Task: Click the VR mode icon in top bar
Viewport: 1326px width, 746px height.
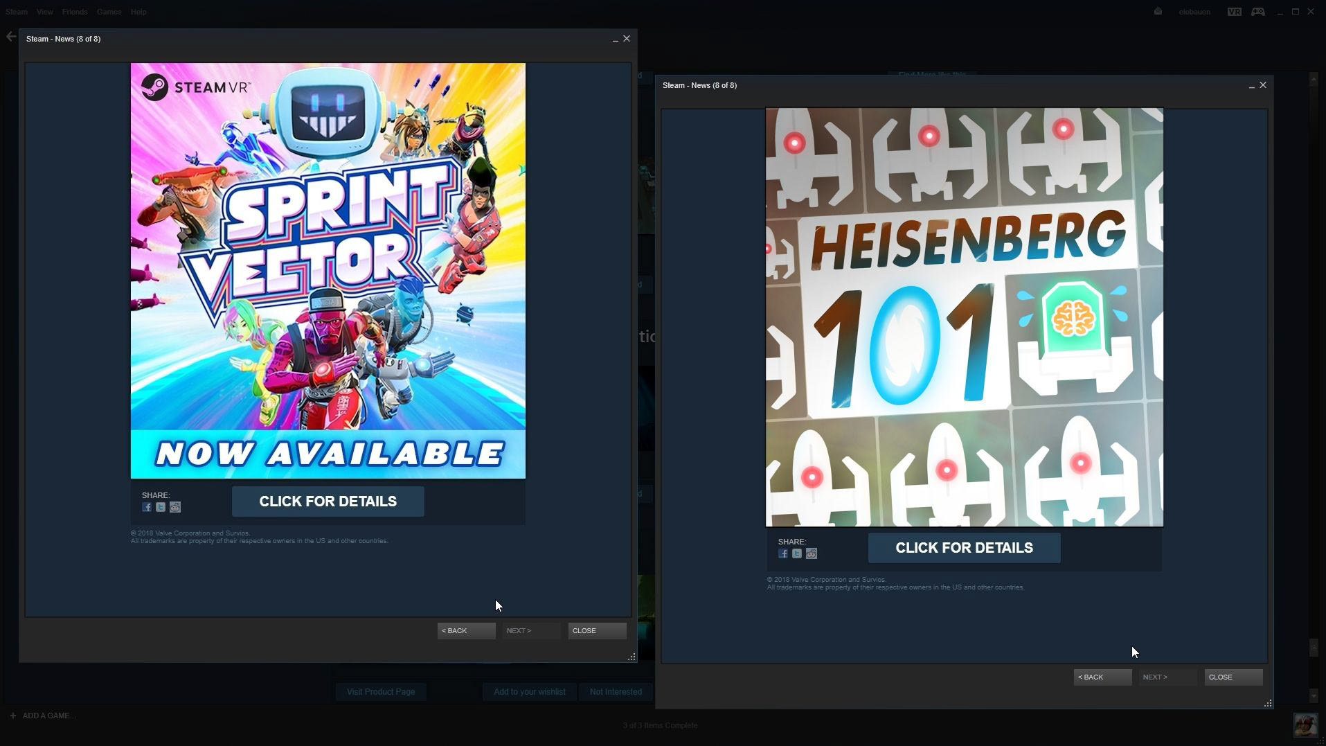Action: 1234,12
